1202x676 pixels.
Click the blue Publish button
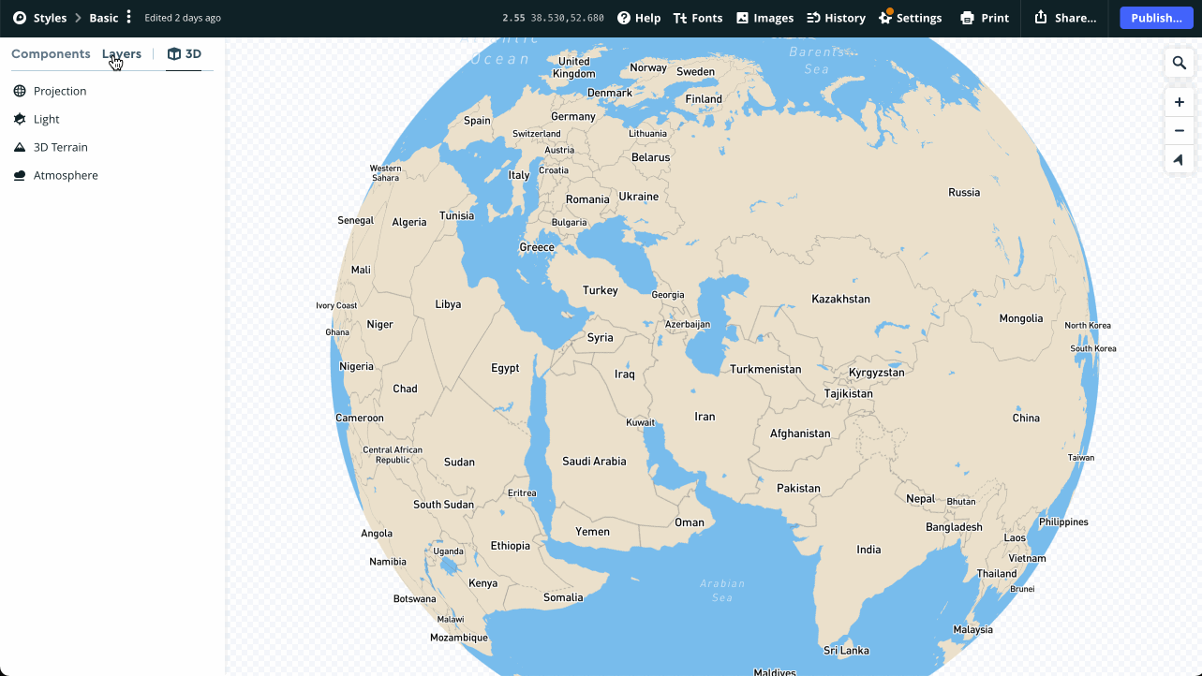coord(1156,18)
